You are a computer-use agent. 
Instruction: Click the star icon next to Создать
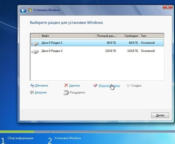coord(128,86)
